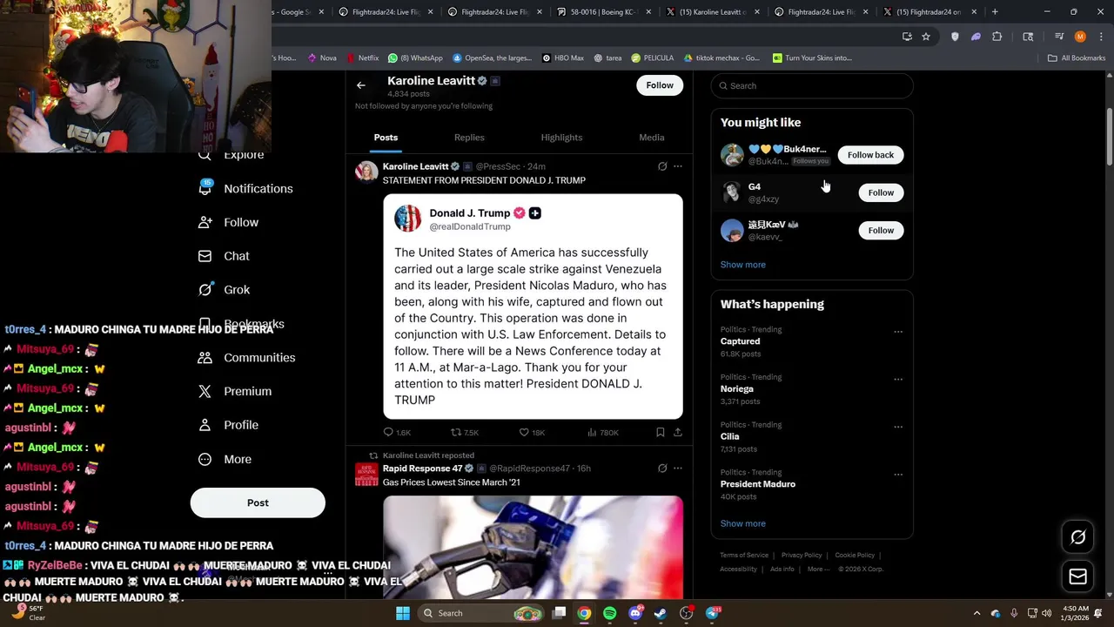The width and height of the screenshot is (1114, 627).
Task: Open the Spotify taskbar icon
Action: point(609,613)
